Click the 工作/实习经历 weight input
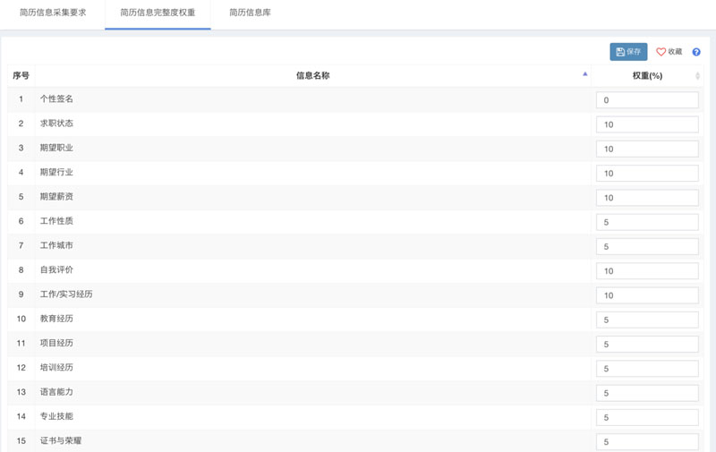Screen dimensions: 716x452 click(x=647, y=295)
